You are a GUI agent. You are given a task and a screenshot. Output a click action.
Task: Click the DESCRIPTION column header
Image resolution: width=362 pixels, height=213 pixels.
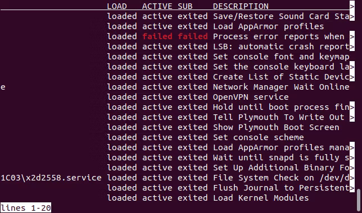(x=241, y=6)
